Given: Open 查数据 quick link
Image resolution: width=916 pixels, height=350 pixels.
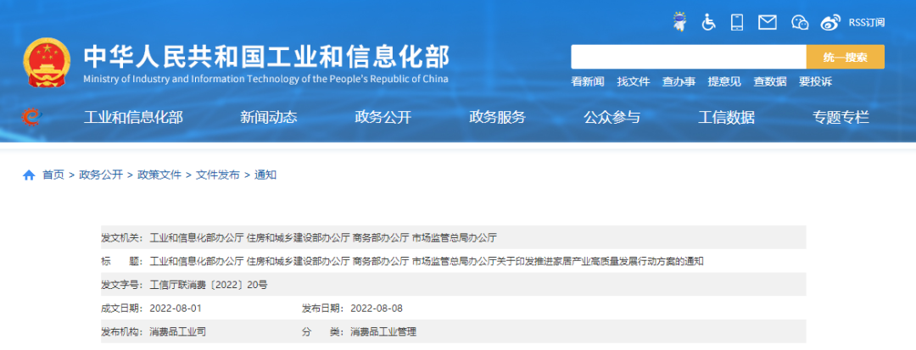Looking at the screenshot, I should [770, 81].
